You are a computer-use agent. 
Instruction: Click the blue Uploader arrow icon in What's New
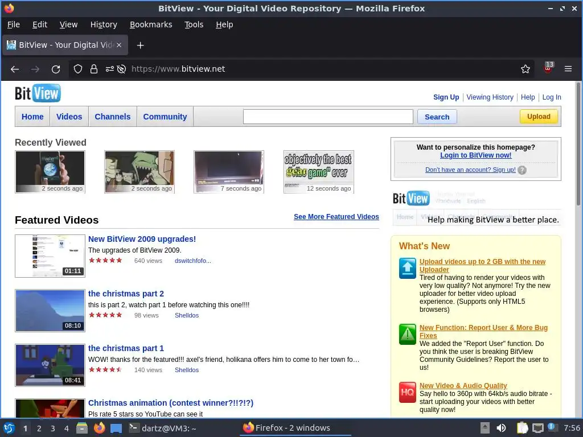pyautogui.click(x=408, y=268)
